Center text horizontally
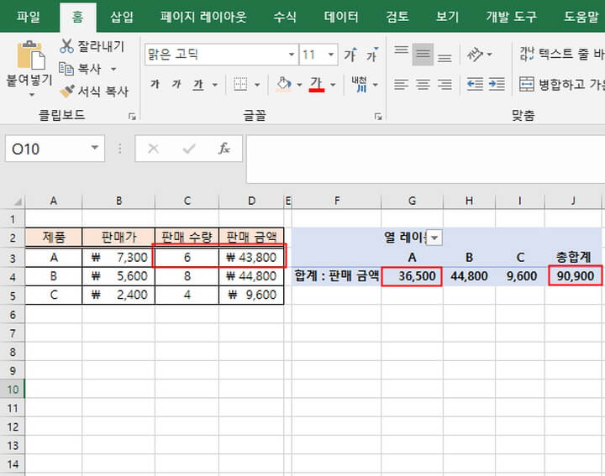Viewport: 605px width, 476px height. [423, 84]
